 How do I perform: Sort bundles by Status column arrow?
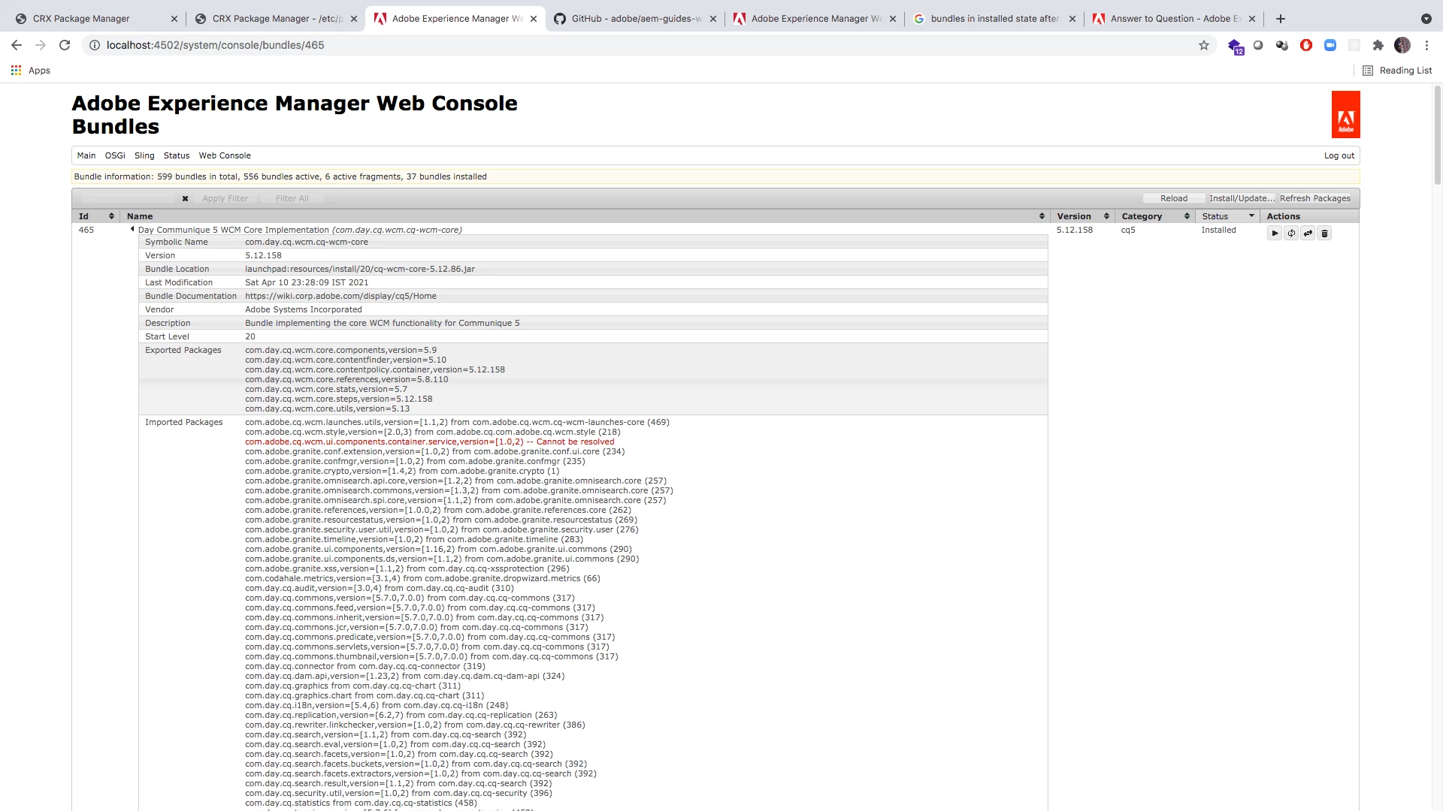(x=1251, y=216)
